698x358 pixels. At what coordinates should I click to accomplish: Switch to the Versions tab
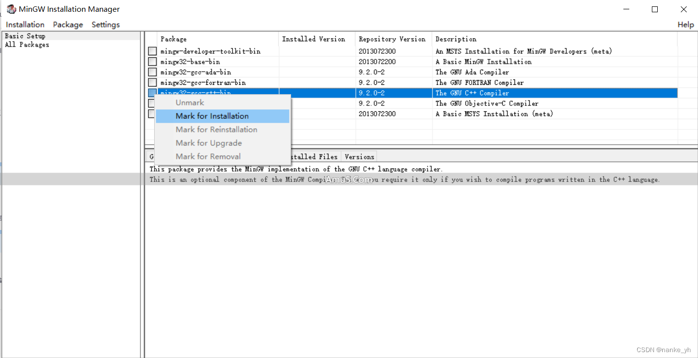coord(359,156)
